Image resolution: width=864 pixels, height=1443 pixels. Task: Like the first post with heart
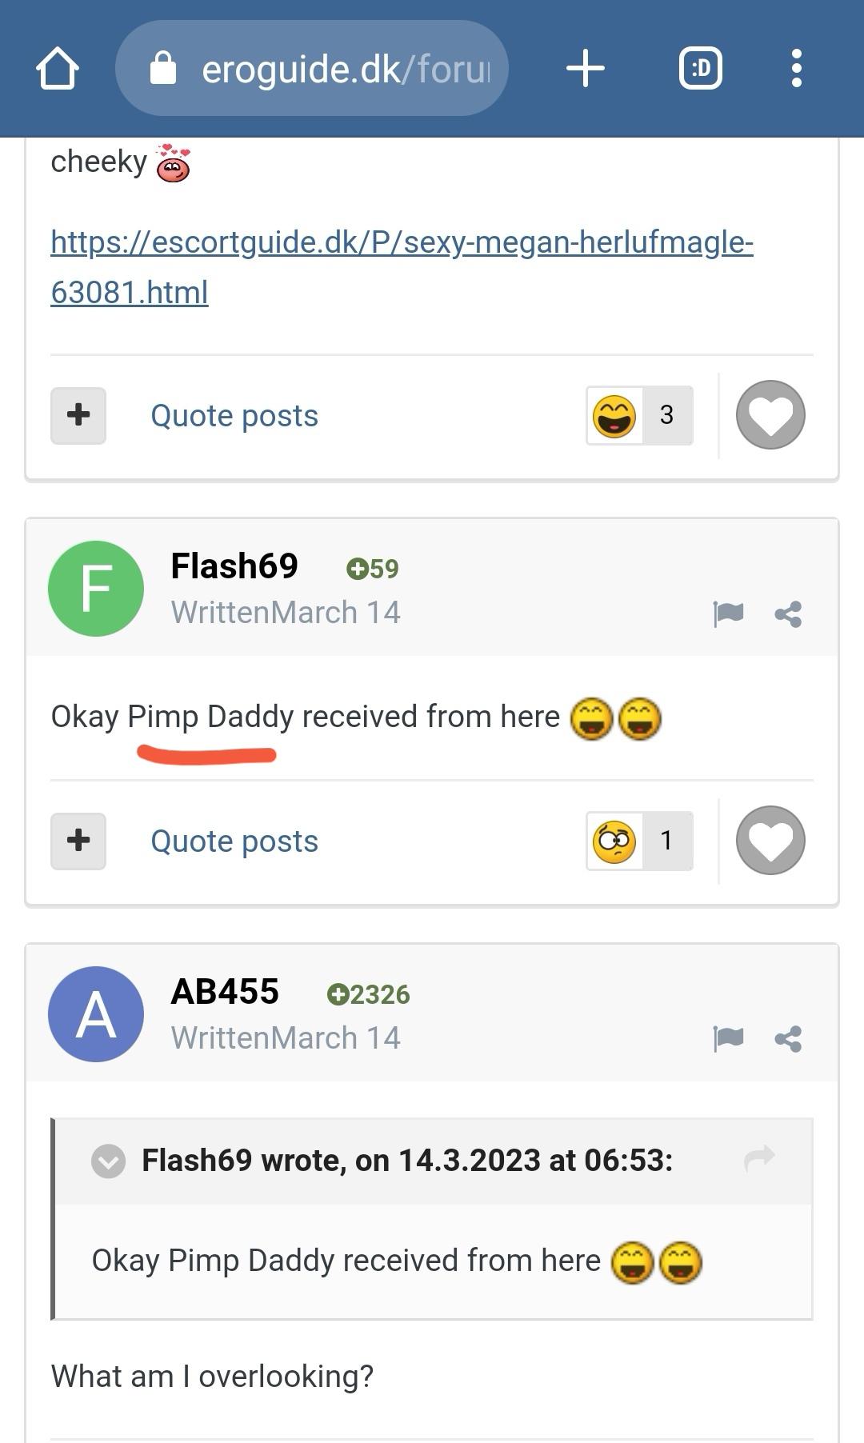(770, 415)
